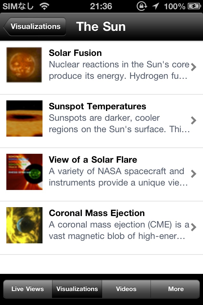Tap the Wi-Fi status icon

(x=45, y=6)
